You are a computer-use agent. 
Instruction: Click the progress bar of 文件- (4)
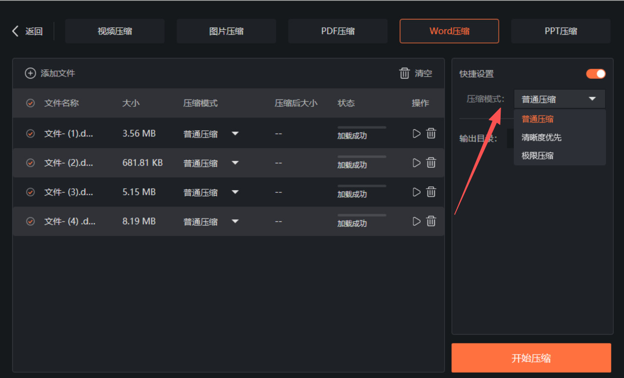click(x=362, y=215)
